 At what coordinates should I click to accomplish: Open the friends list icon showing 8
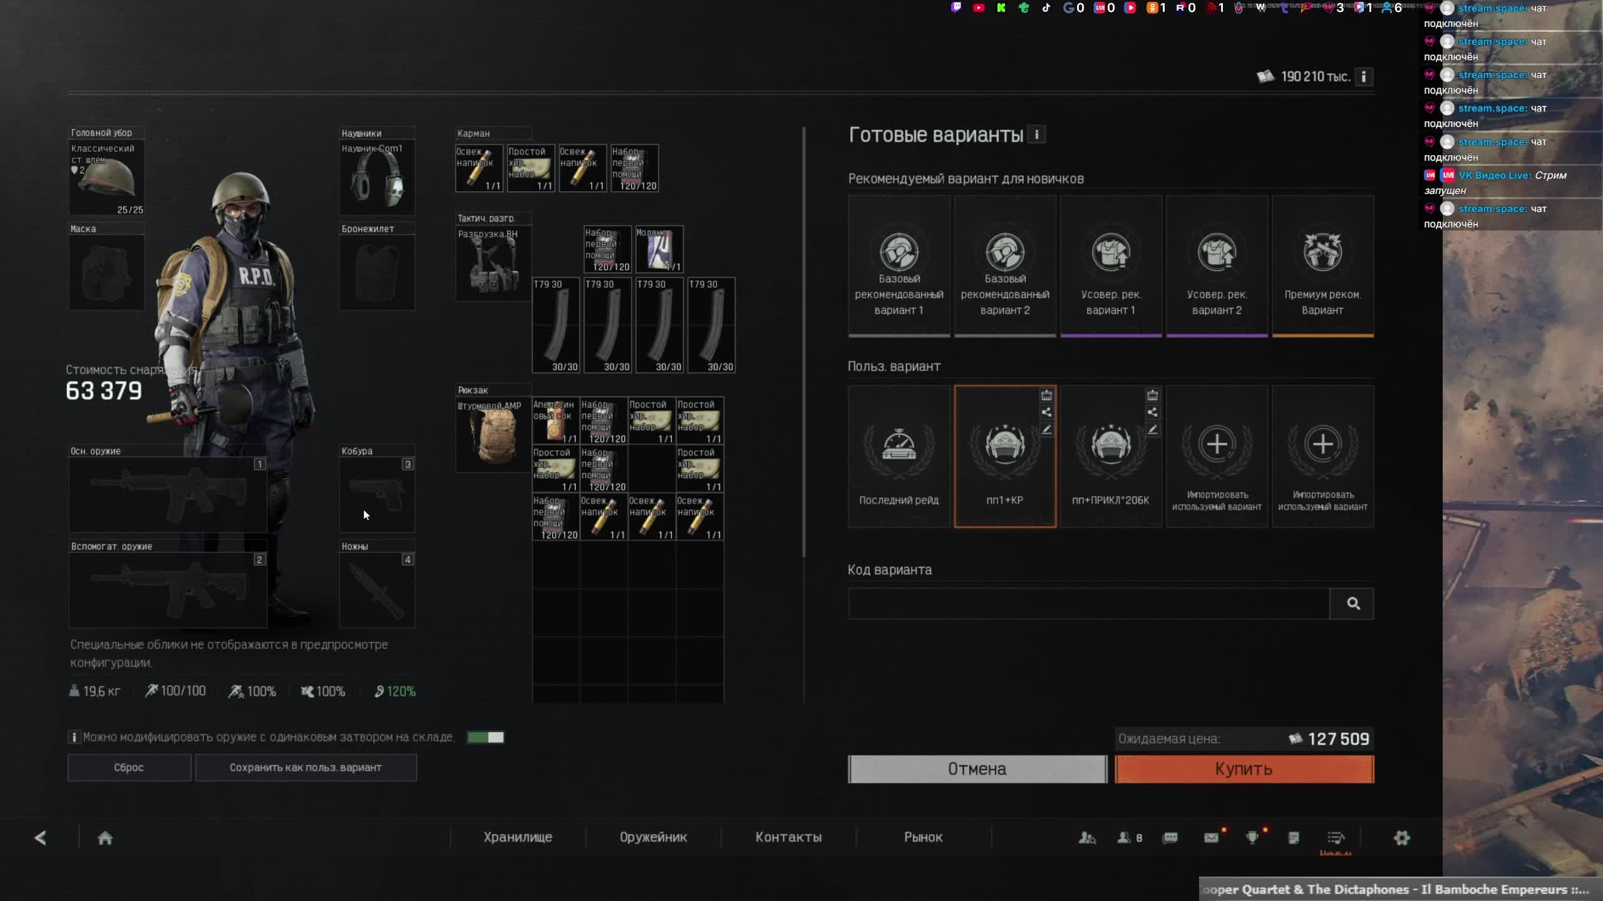pyautogui.click(x=1130, y=838)
